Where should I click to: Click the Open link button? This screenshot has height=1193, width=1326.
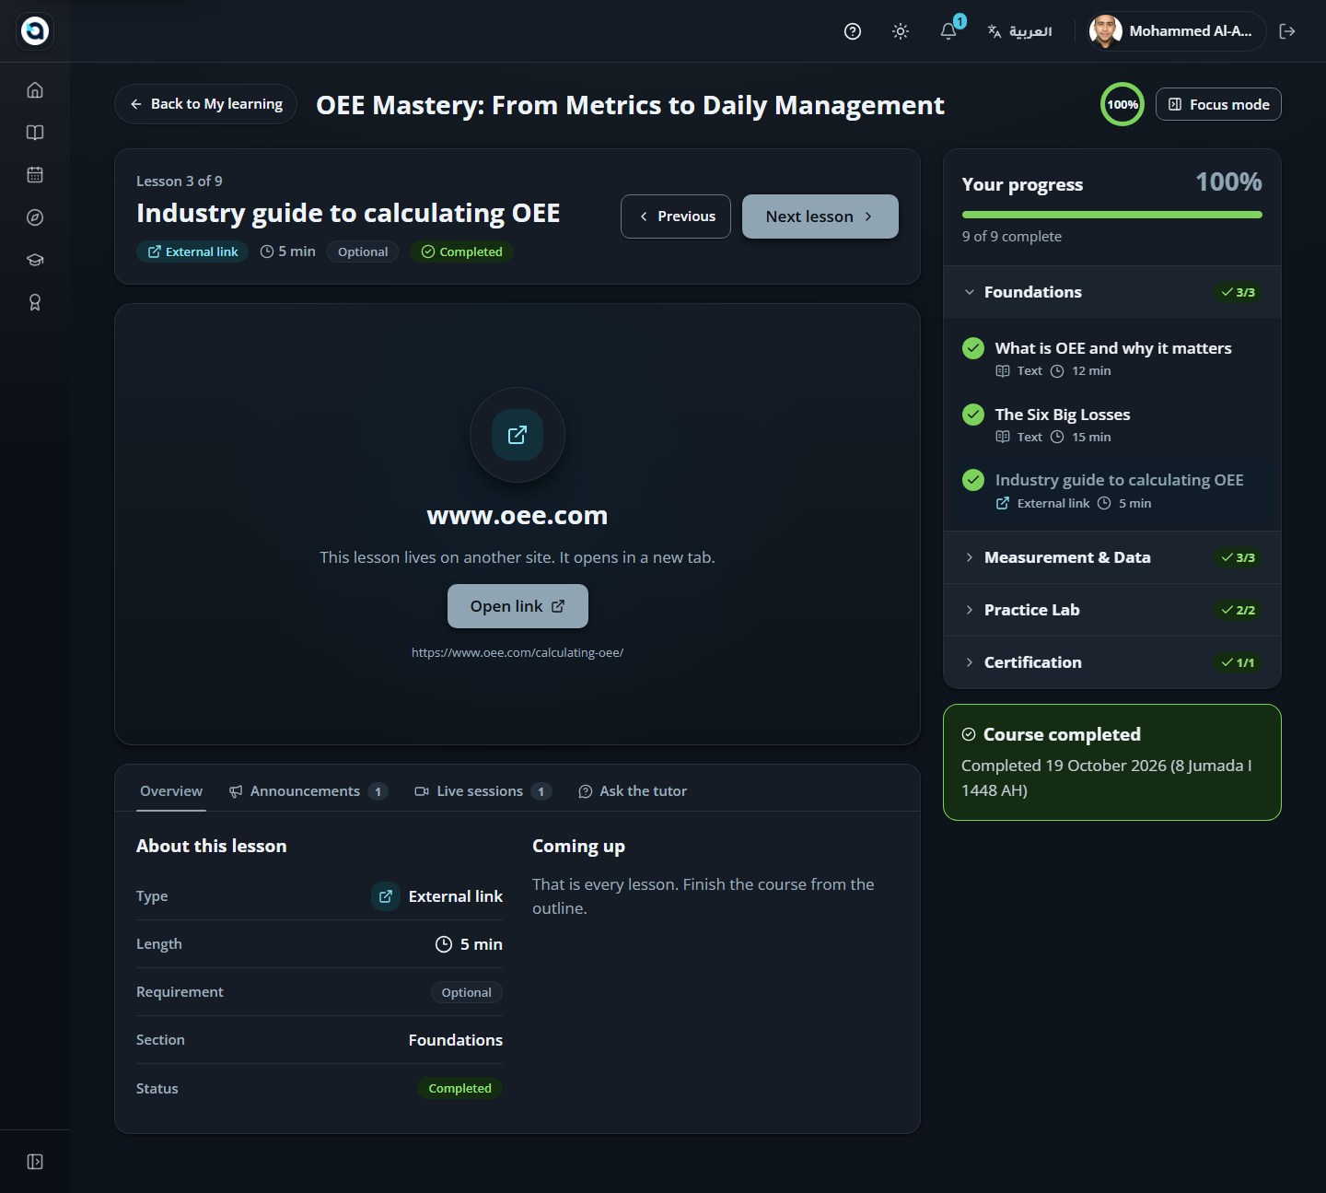[518, 606]
